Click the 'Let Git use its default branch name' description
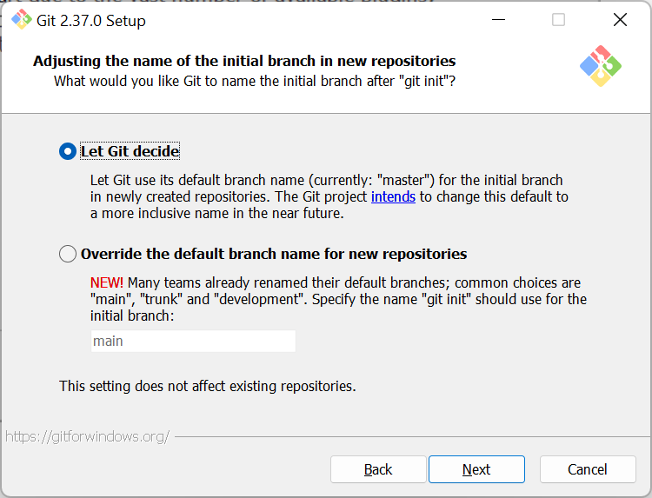Image resolution: width=652 pixels, height=498 pixels. click(x=329, y=196)
